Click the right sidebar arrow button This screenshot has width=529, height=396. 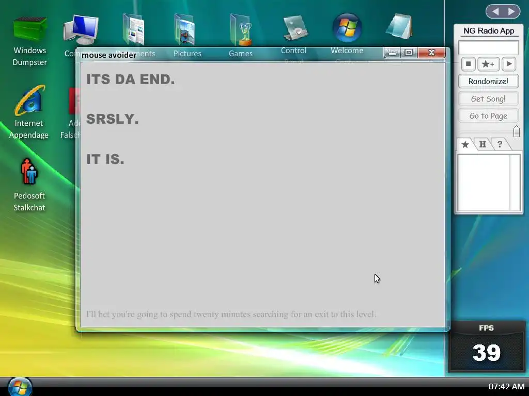point(511,11)
